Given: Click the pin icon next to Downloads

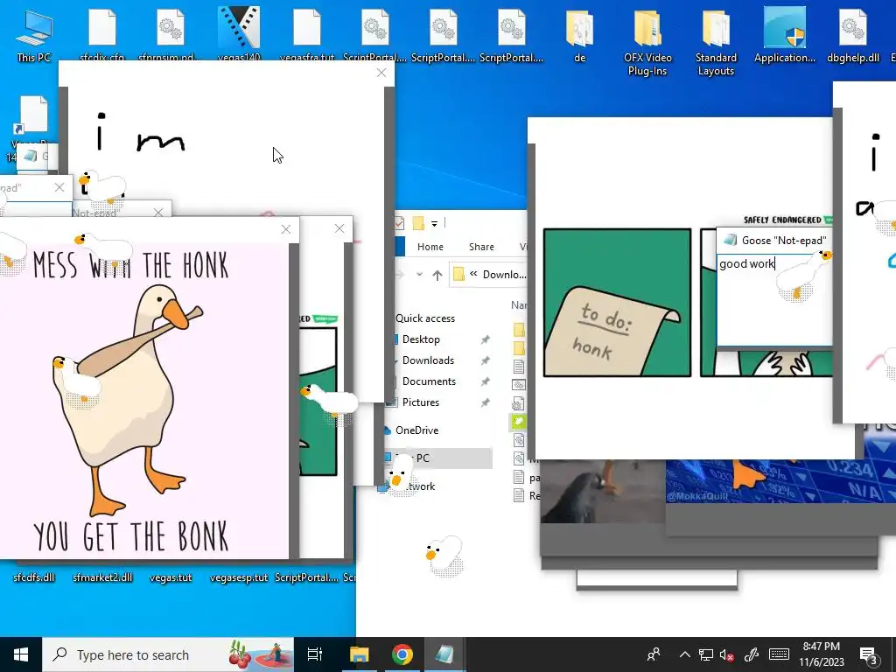Looking at the screenshot, I should (485, 360).
